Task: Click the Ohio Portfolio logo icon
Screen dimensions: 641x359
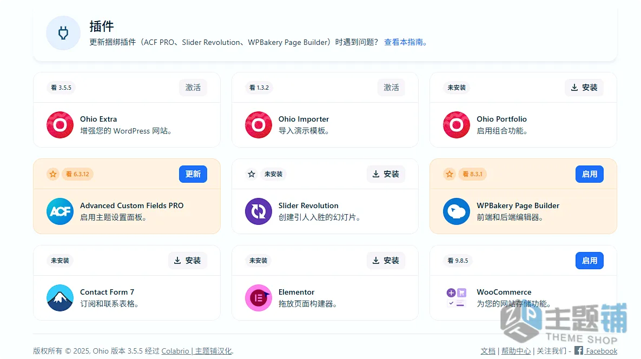Action: (x=457, y=124)
